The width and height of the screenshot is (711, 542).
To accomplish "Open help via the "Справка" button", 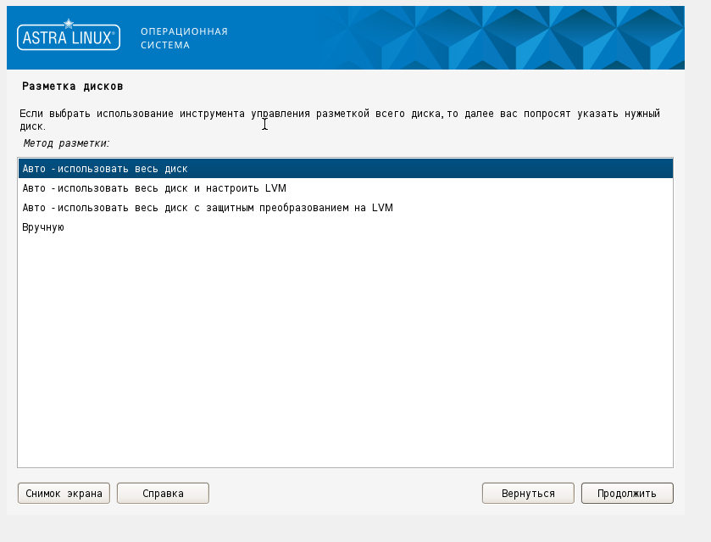I will [163, 494].
